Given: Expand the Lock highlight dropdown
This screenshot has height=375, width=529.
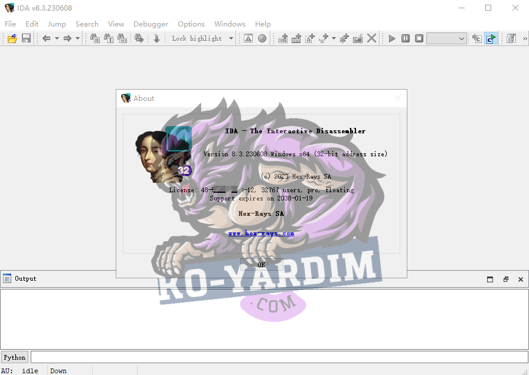Looking at the screenshot, I should 231,38.
